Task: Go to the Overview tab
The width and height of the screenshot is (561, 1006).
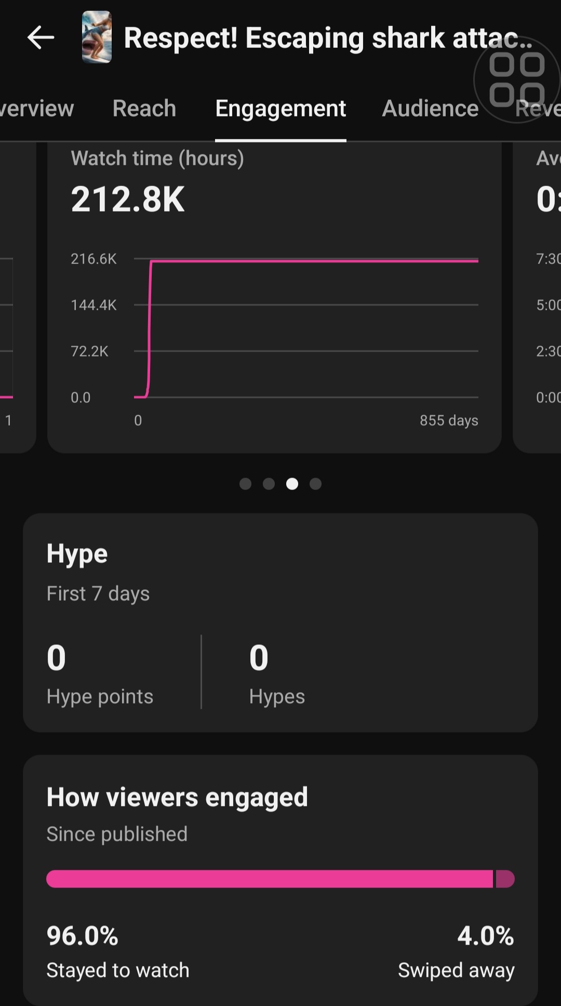Action: 37,108
